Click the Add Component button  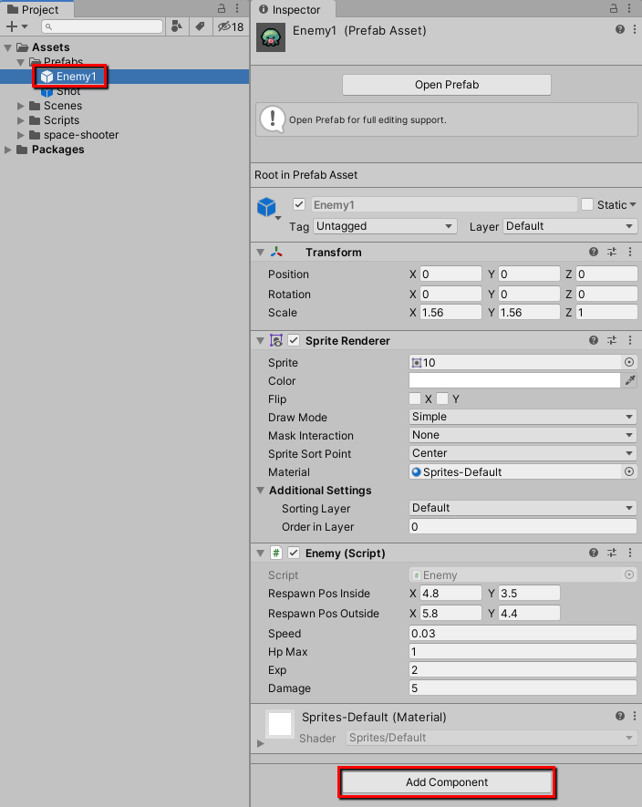click(x=447, y=782)
